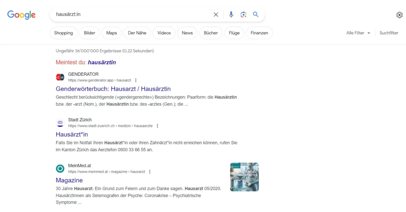Submit search with magnifier icon
406x212 pixels.
pos(256,15)
